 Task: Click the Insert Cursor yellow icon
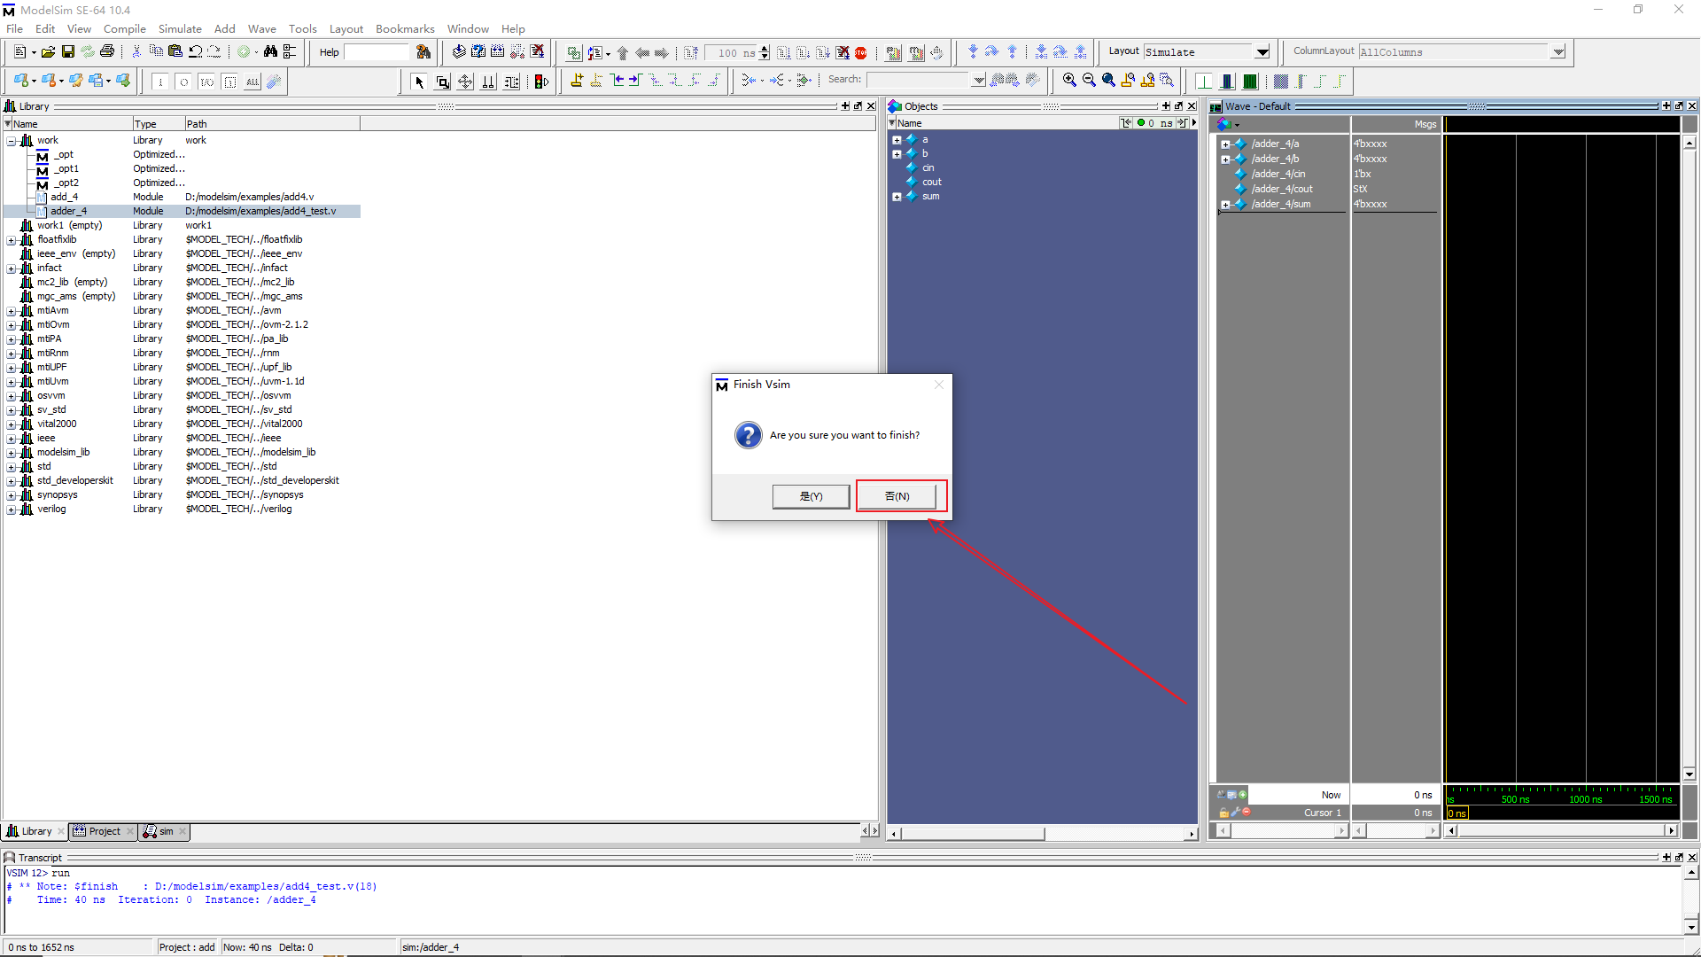[x=577, y=81]
